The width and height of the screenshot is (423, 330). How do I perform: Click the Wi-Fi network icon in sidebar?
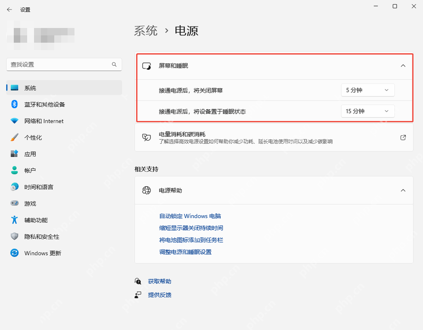[x=14, y=121]
